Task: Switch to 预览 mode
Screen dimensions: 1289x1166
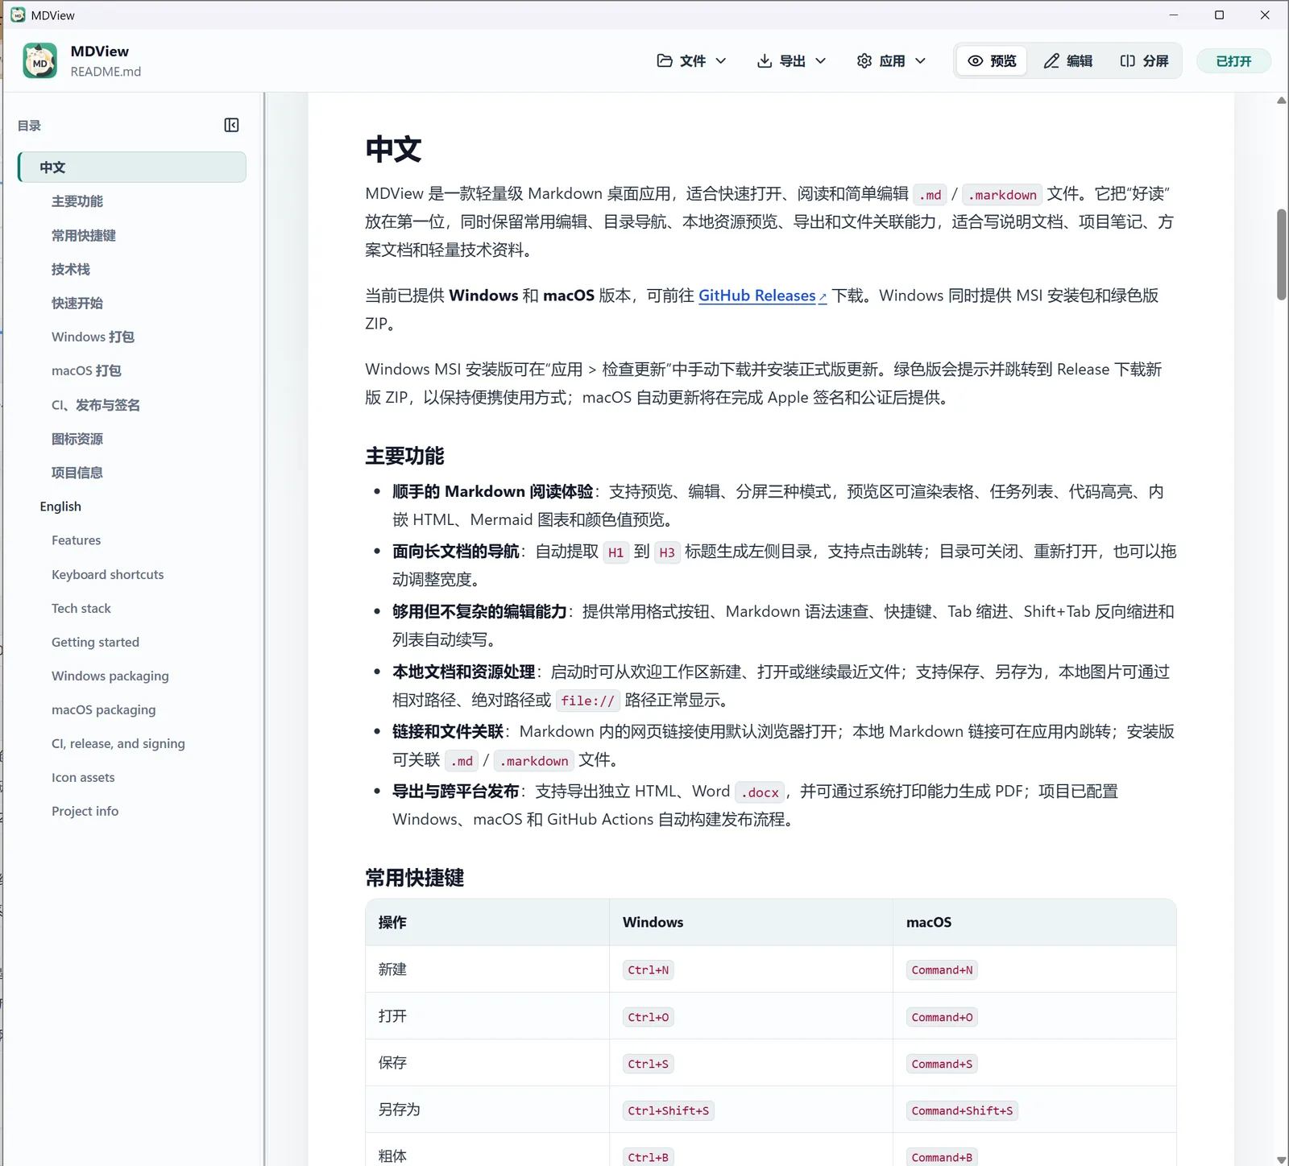Action: (992, 61)
